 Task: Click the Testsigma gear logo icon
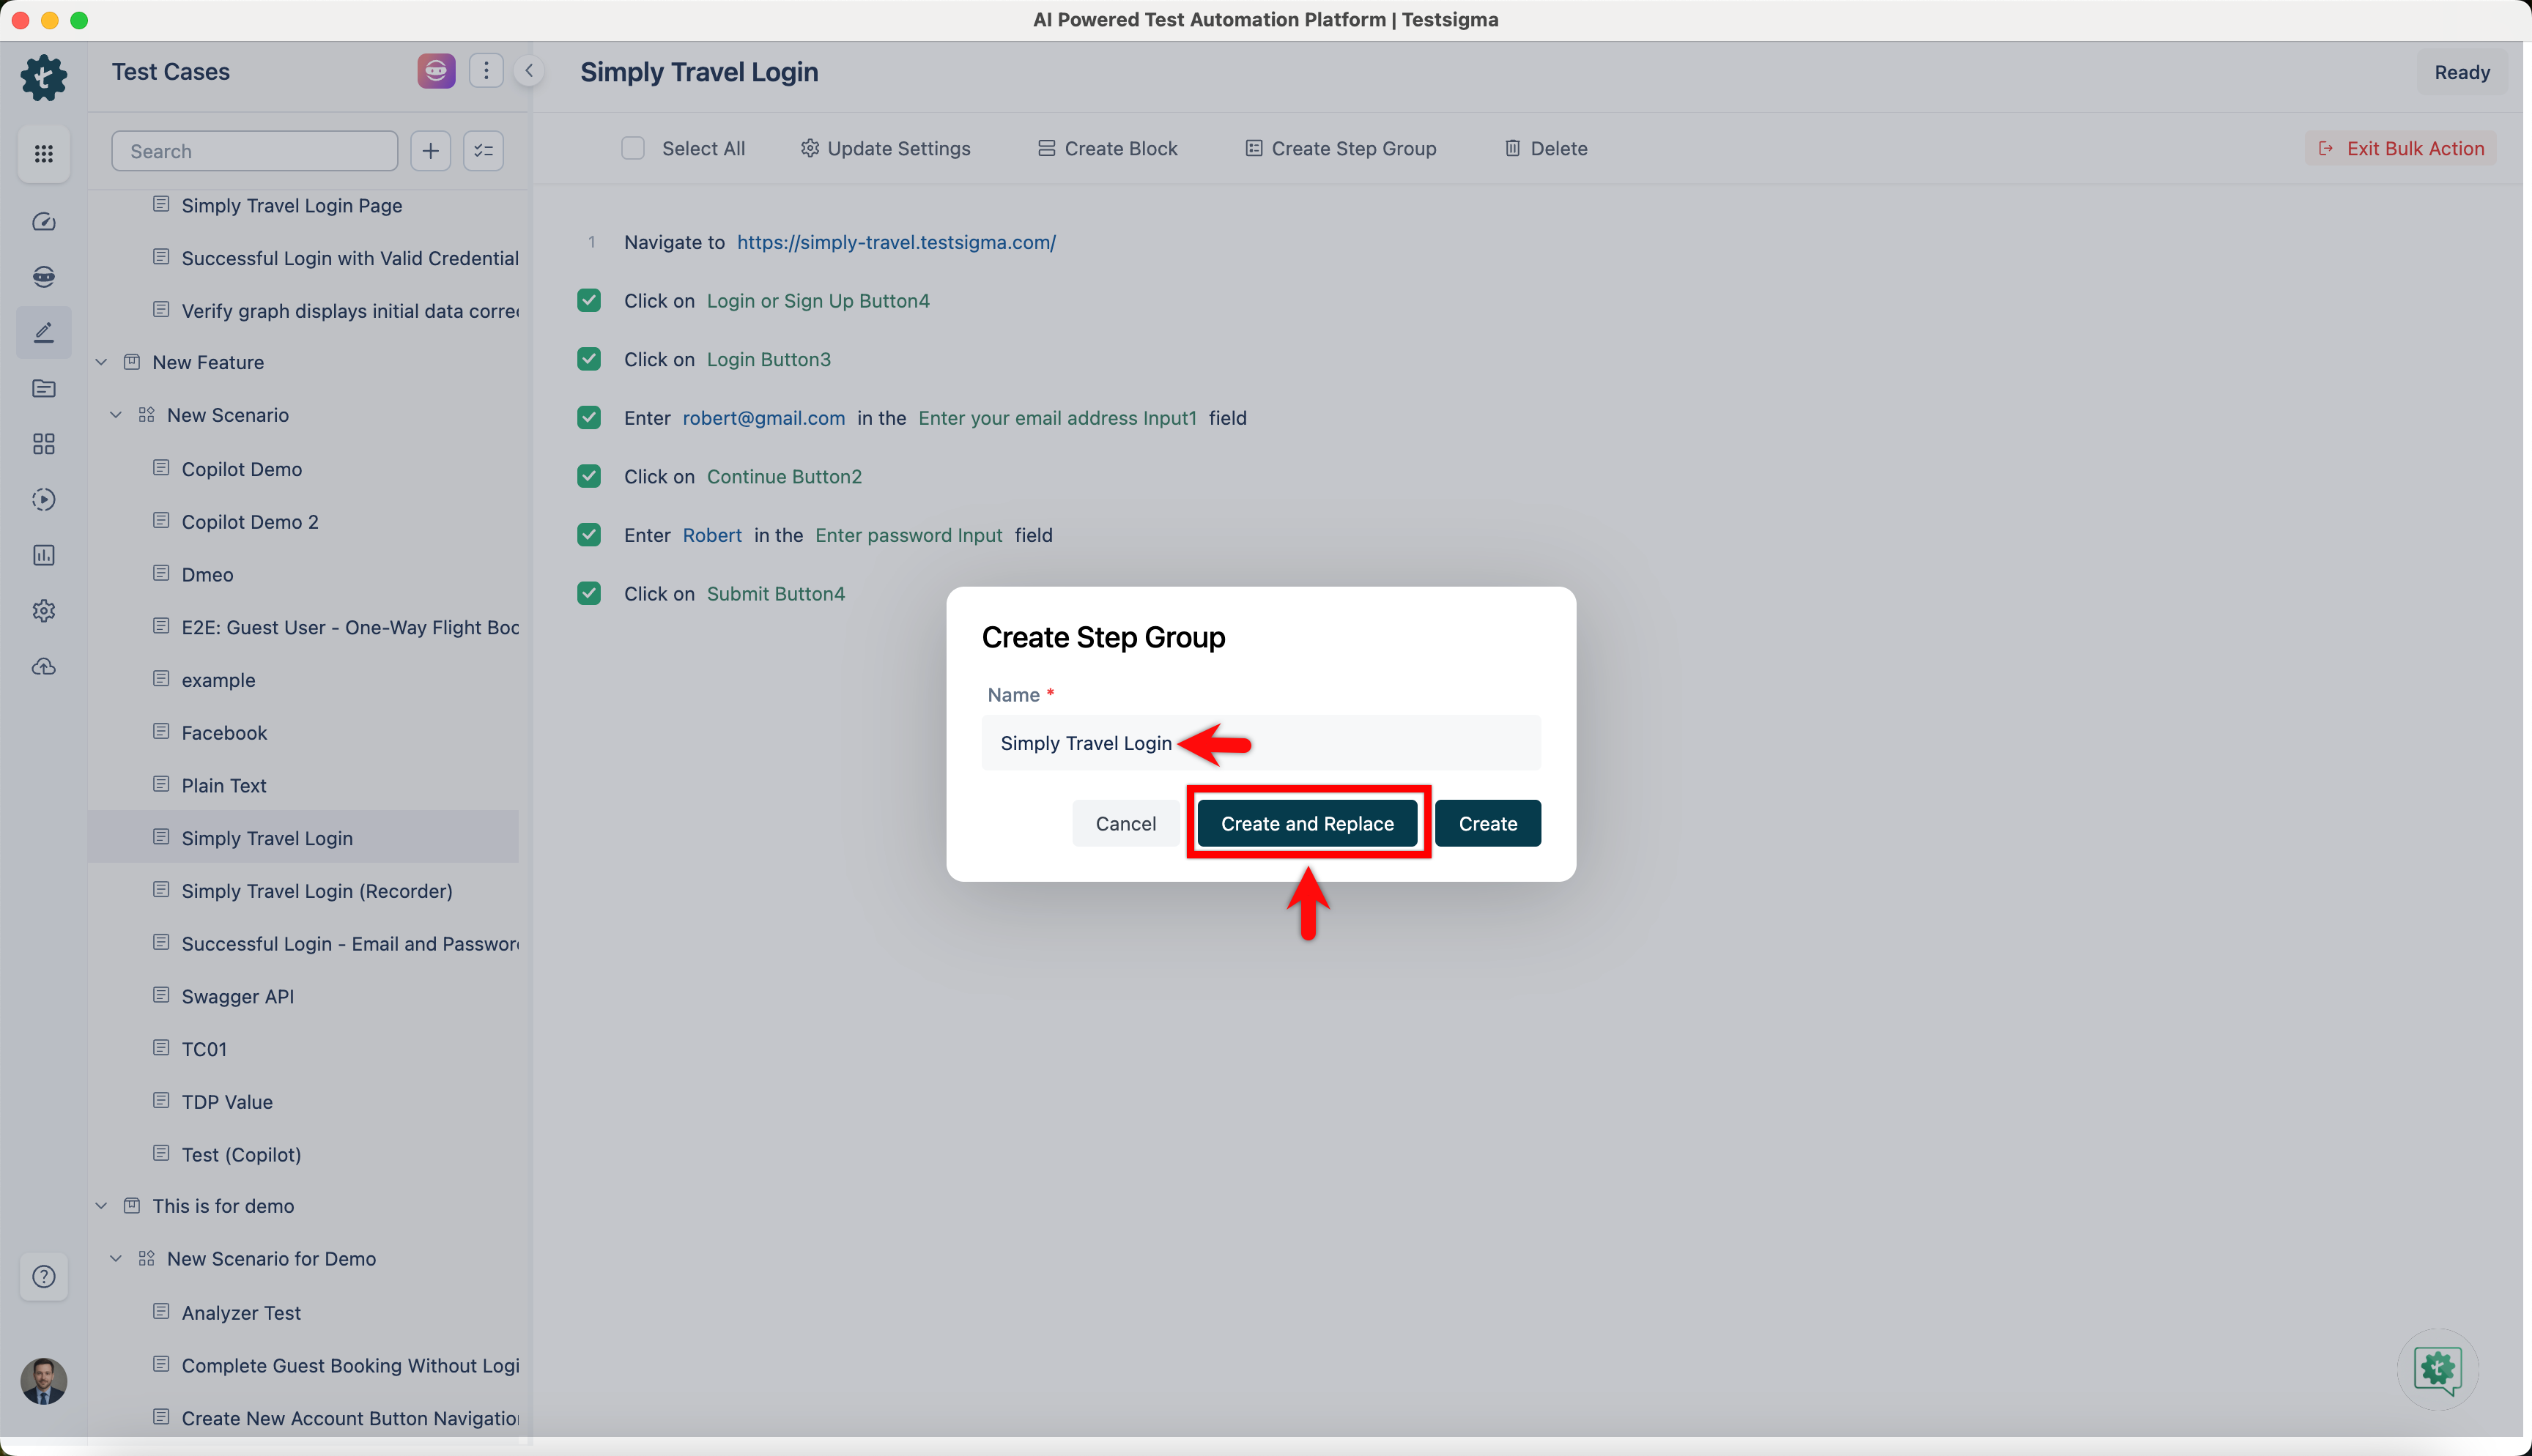click(x=43, y=77)
